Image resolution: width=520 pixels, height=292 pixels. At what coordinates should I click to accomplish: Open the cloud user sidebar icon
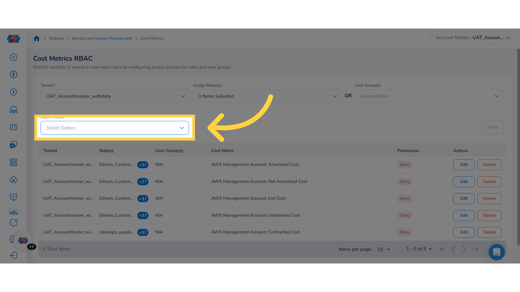(14, 180)
